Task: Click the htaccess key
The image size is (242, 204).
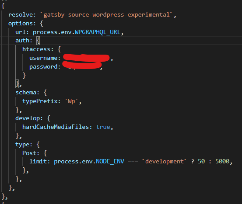Action: tap(36, 49)
